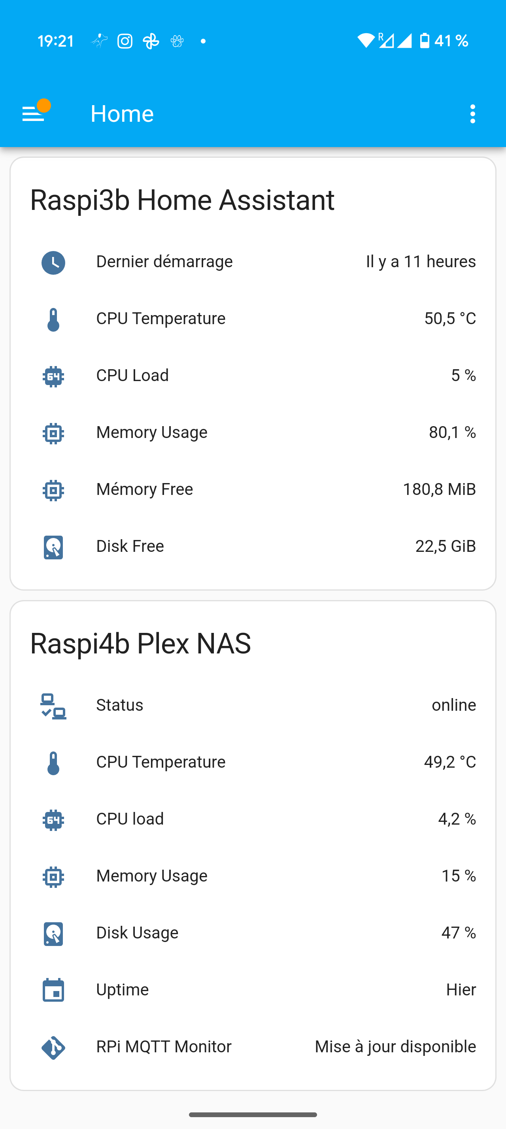Tap the Raspi4b Plex NAS card title
Image resolution: width=506 pixels, height=1129 pixels.
point(141,644)
